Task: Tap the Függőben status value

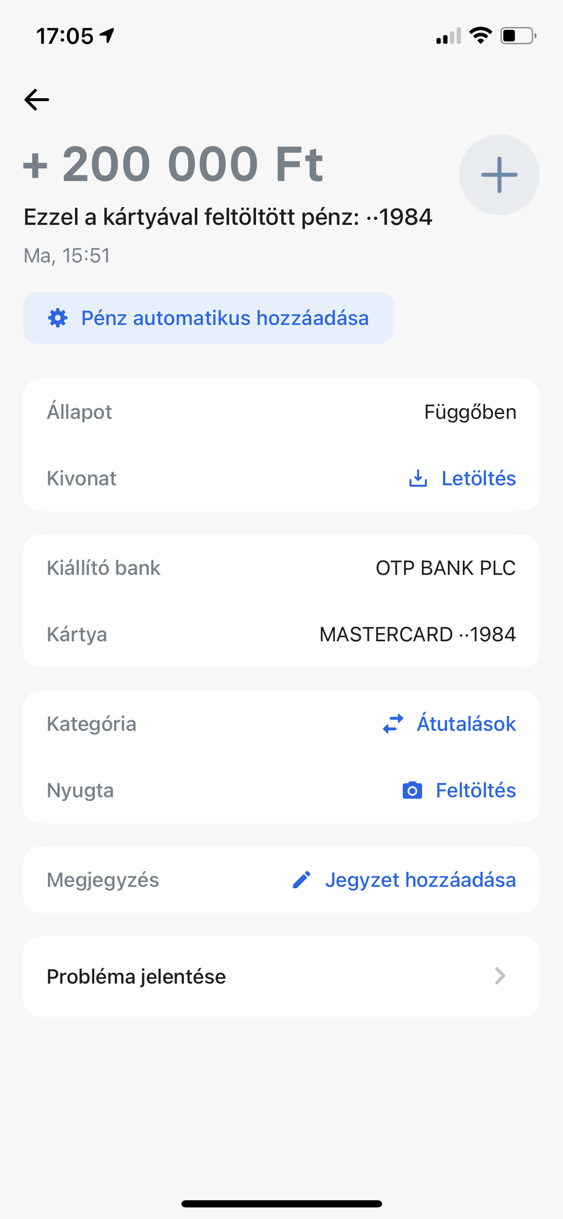Action: 470,412
